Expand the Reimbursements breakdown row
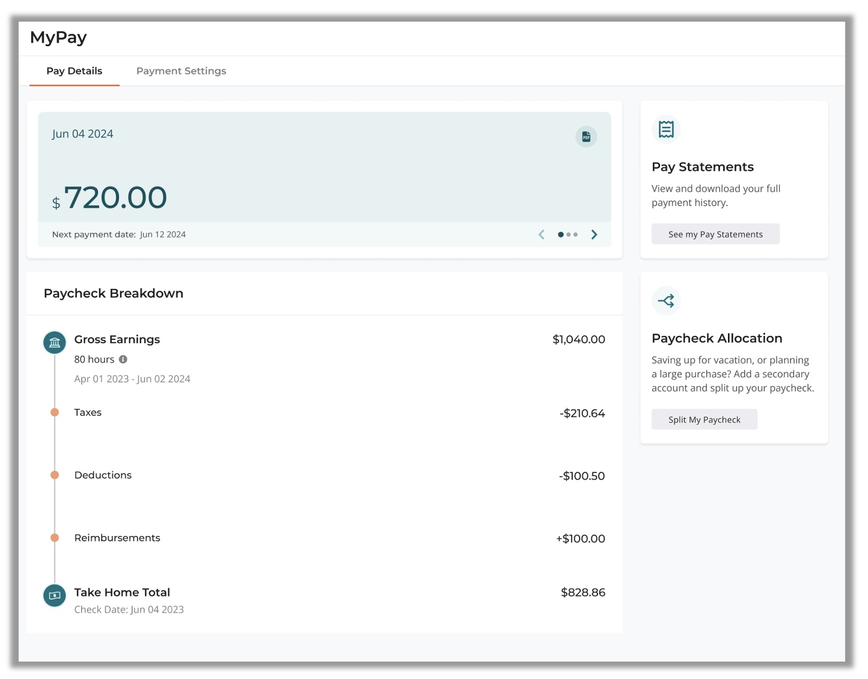This screenshot has height=679, width=868. [x=117, y=538]
